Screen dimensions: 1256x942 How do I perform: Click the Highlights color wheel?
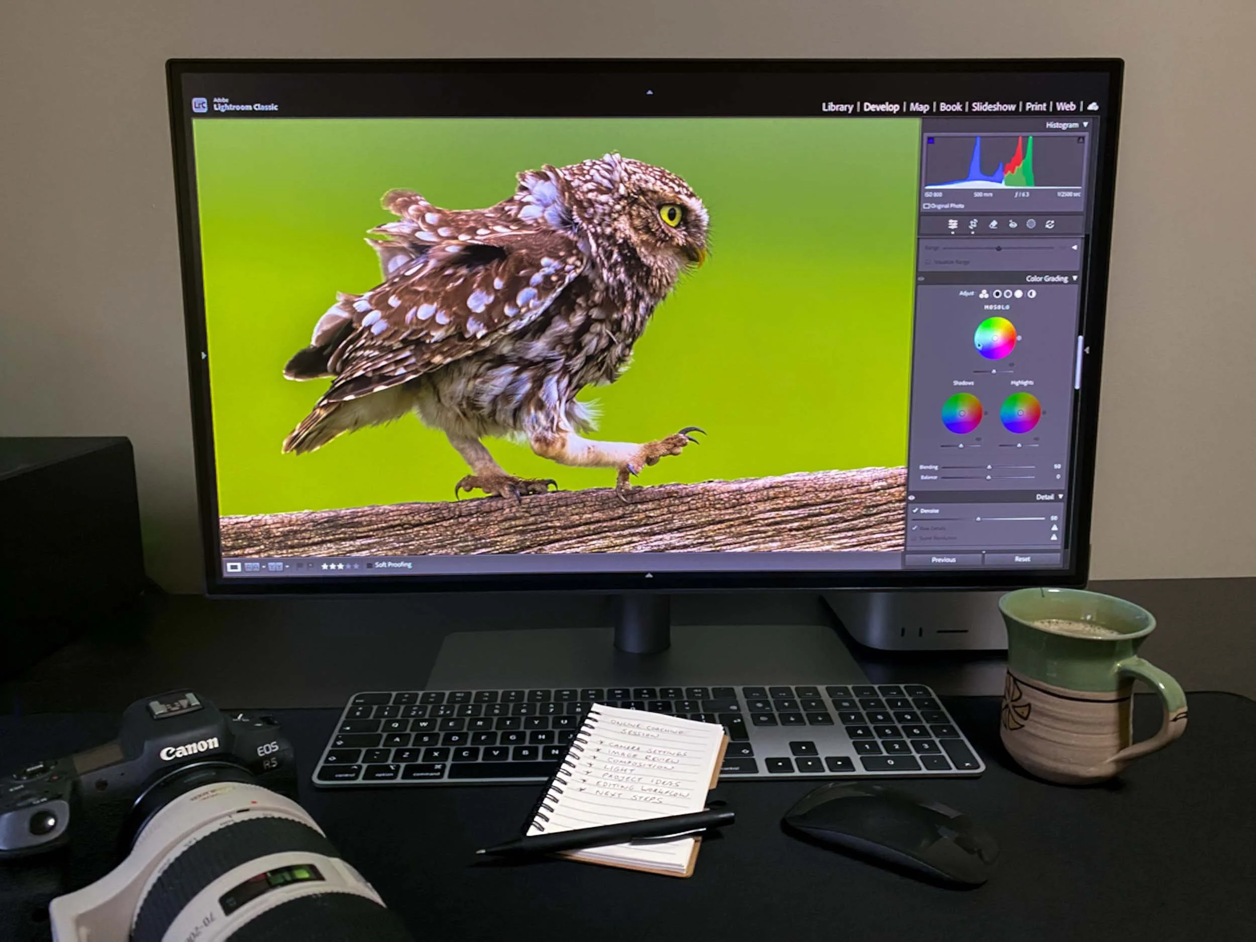(x=1020, y=413)
